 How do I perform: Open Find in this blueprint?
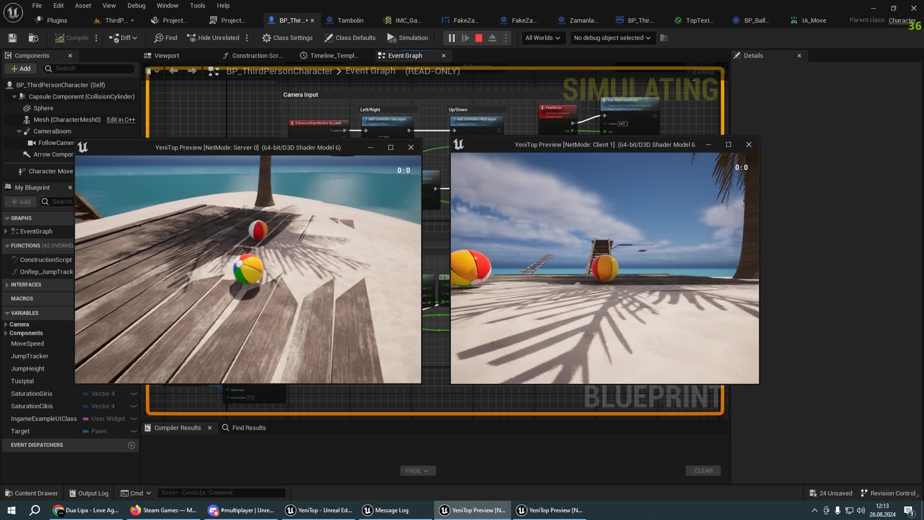[165, 38]
